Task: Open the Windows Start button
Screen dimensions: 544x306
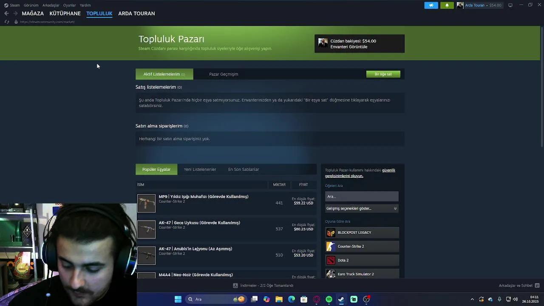Action: coord(178,299)
